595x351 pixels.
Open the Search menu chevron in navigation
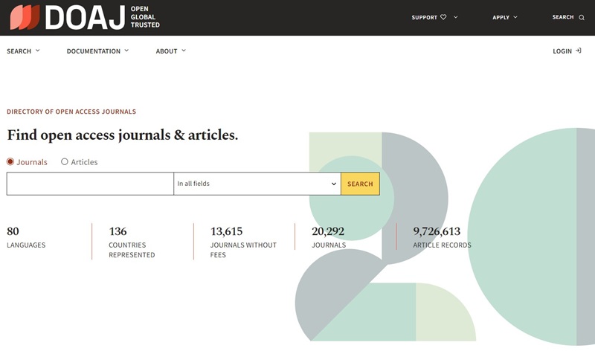(x=38, y=51)
